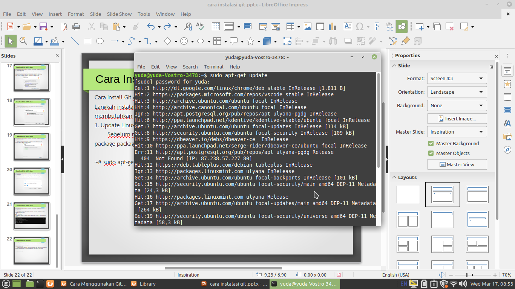Open the Terminal menu in terminal window
This screenshot has width=515, height=289.
(213, 67)
